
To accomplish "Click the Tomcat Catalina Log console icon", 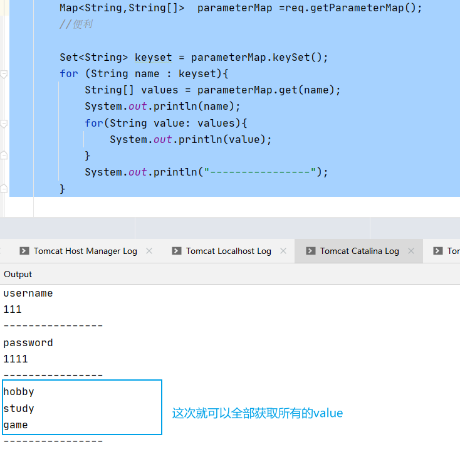I will tap(311, 251).
